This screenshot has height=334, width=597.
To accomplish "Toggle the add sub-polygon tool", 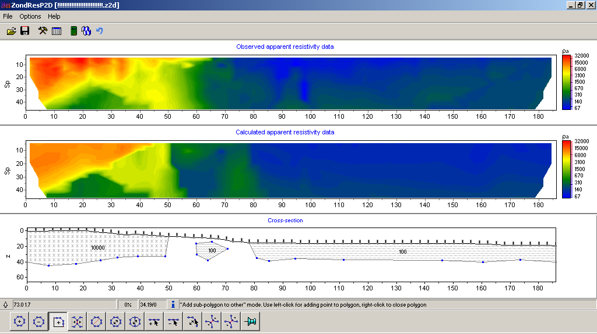I will click(58, 321).
